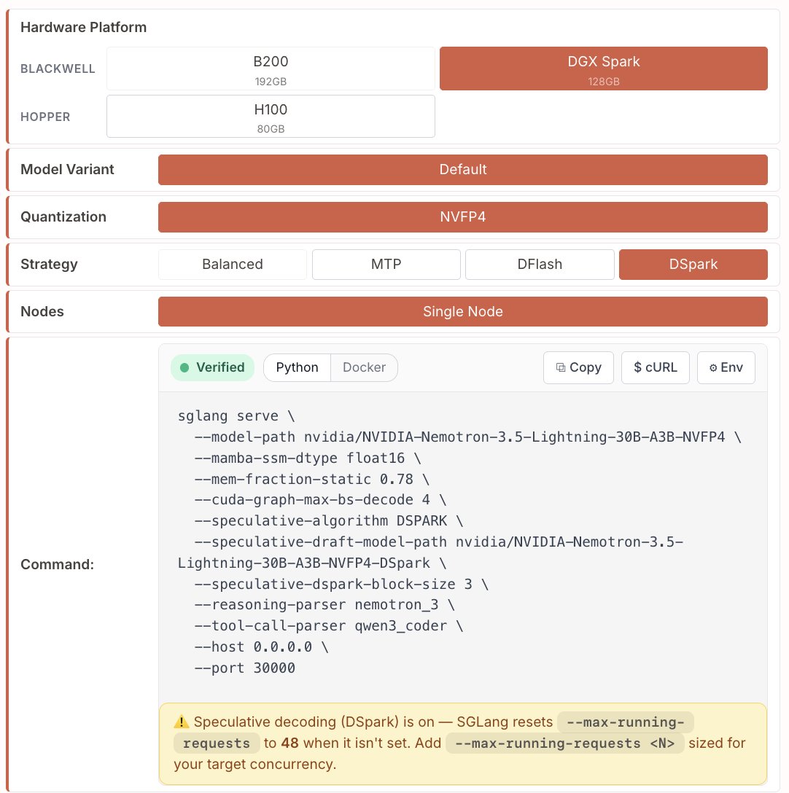Click the --mem-fraction-static 0.78 line
789x793 pixels.
point(312,479)
